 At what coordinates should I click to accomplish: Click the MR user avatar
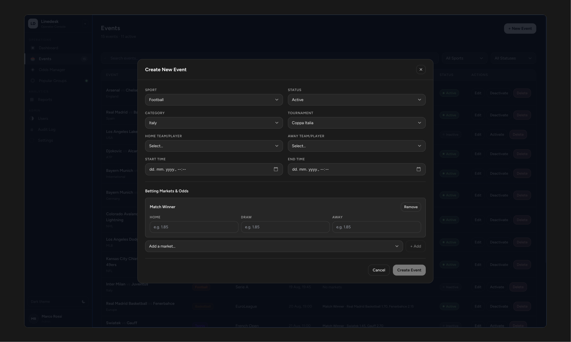click(33, 319)
